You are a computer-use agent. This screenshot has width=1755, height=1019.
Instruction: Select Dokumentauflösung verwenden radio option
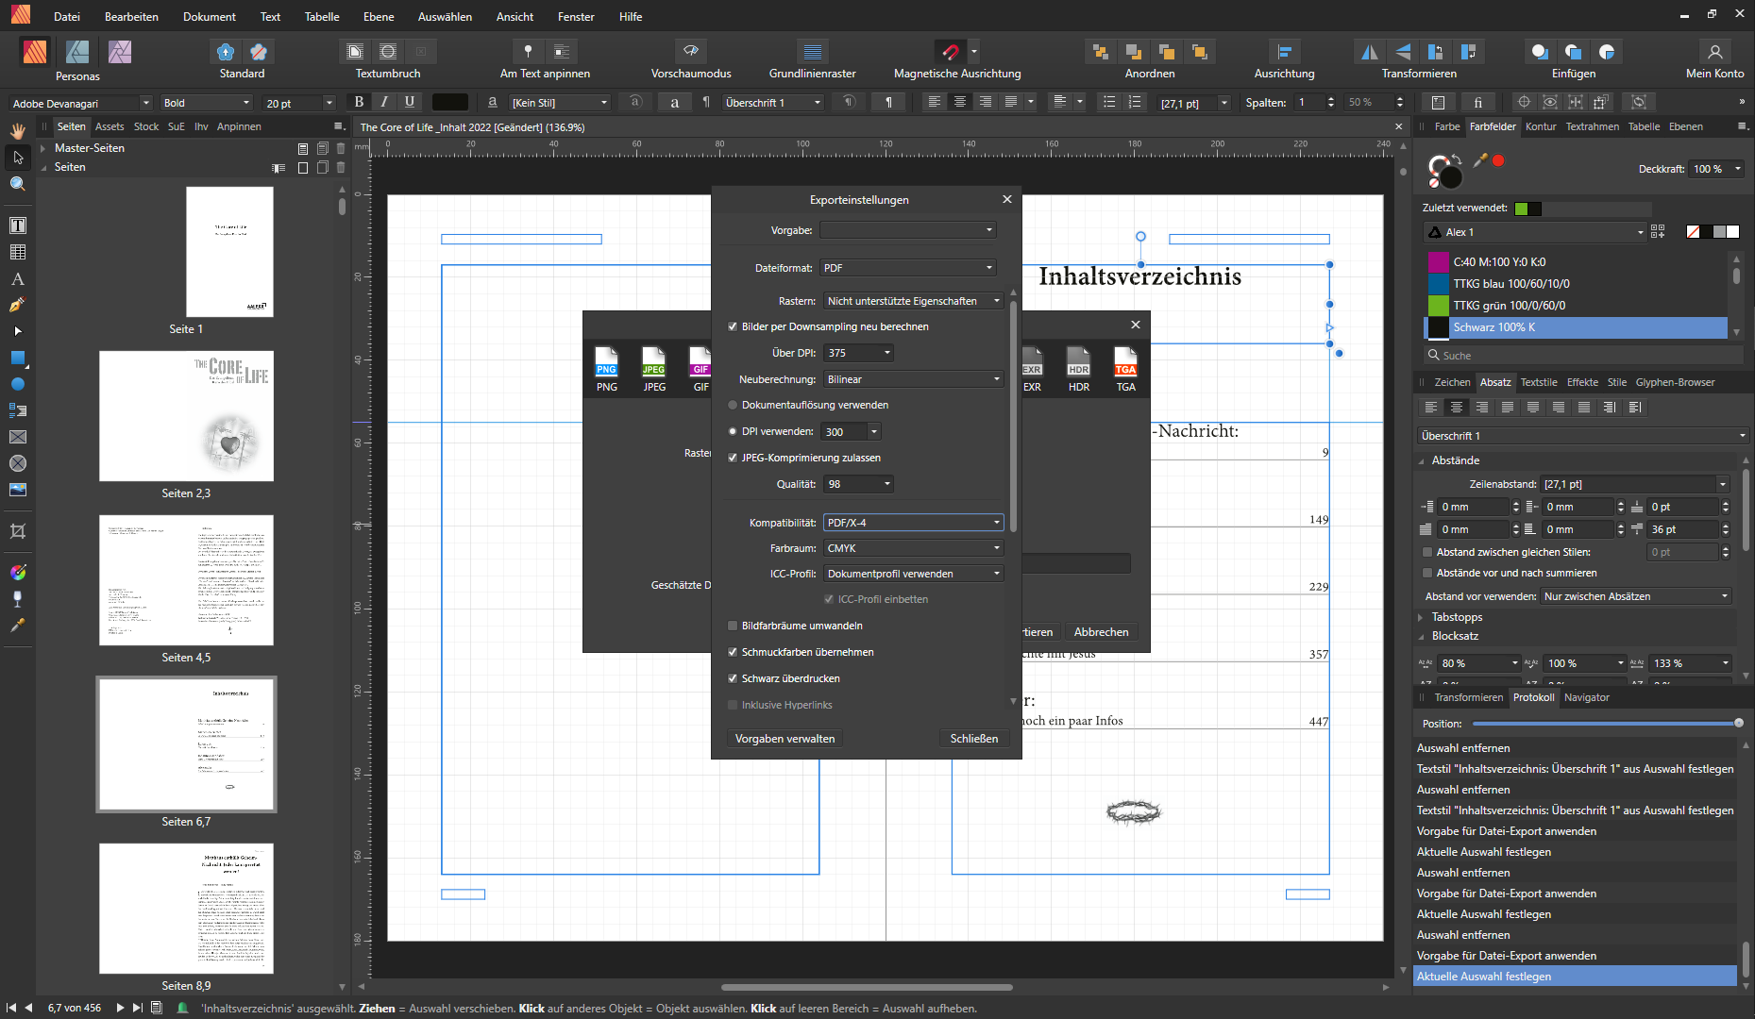(733, 405)
